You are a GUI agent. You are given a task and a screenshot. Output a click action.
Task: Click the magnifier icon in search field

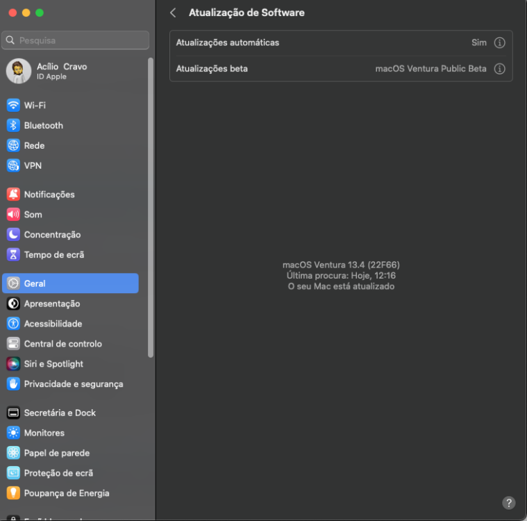pos(10,40)
